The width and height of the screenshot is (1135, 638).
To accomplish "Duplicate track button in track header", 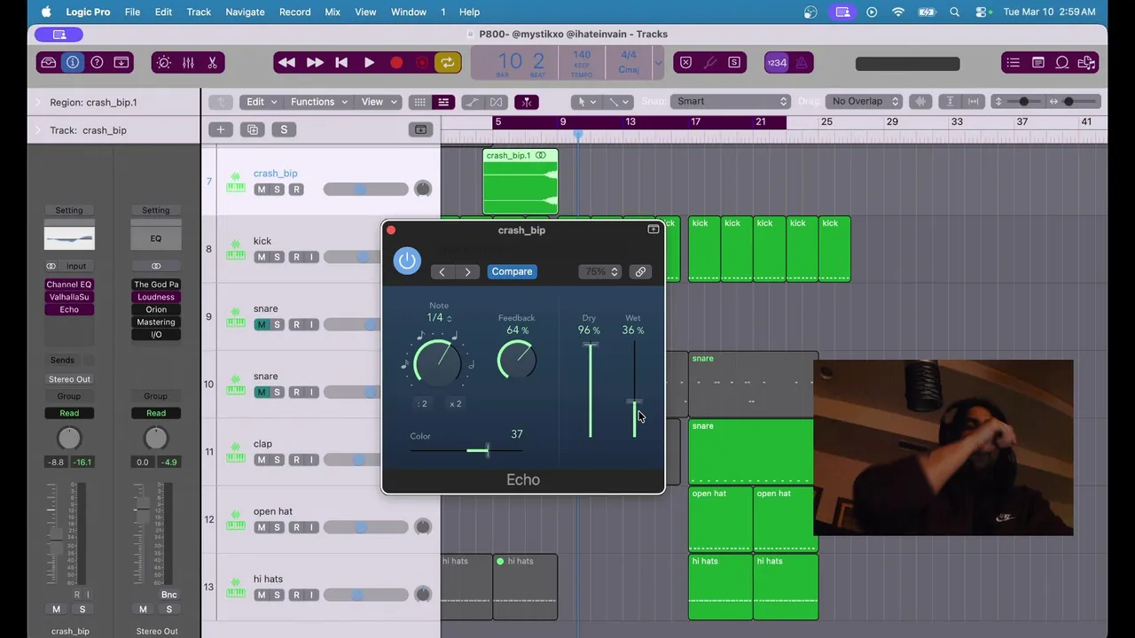I will (252, 130).
